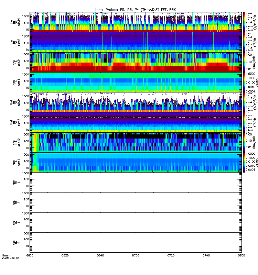This screenshot has width=258, height=275.
Task: Click the '1' y-axis tick of 'the fb 2' panel
Action: pyautogui.click(x=28, y=252)
